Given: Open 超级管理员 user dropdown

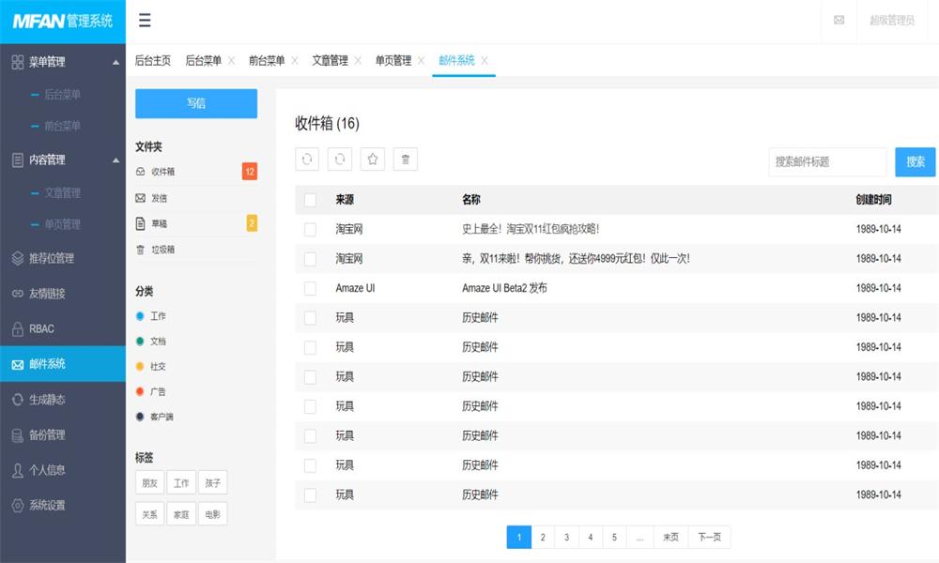Looking at the screenshot, I should [891, 21].
